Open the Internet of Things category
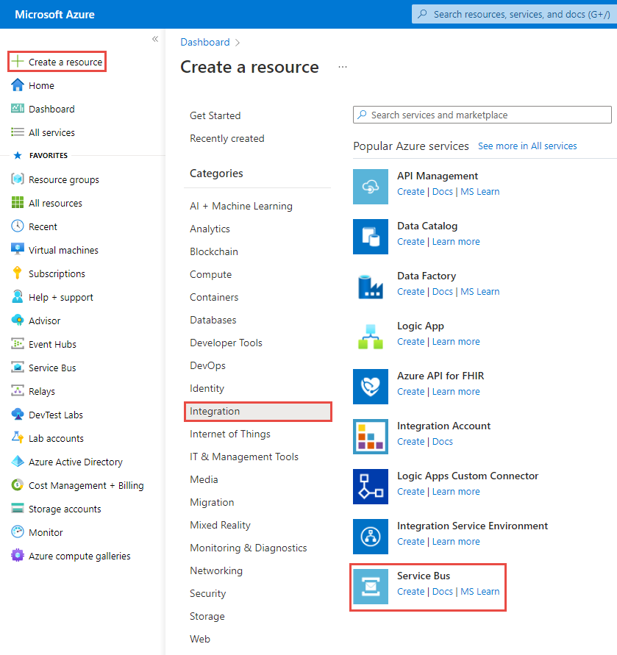617x655 pixels. coord(230,434)
